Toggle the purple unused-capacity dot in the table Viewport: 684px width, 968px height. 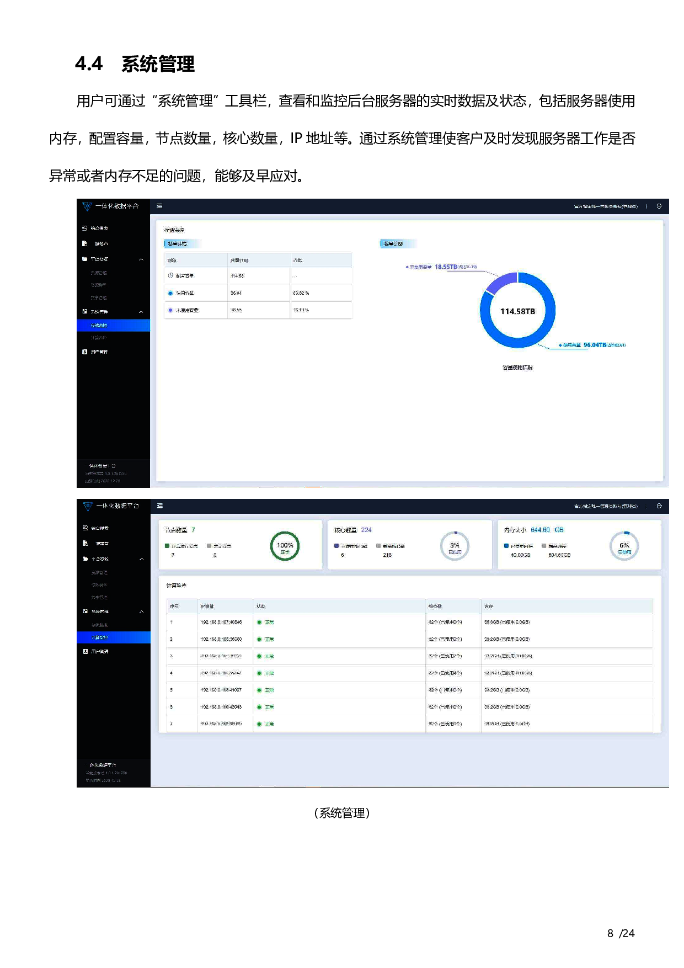click(170, 310)
